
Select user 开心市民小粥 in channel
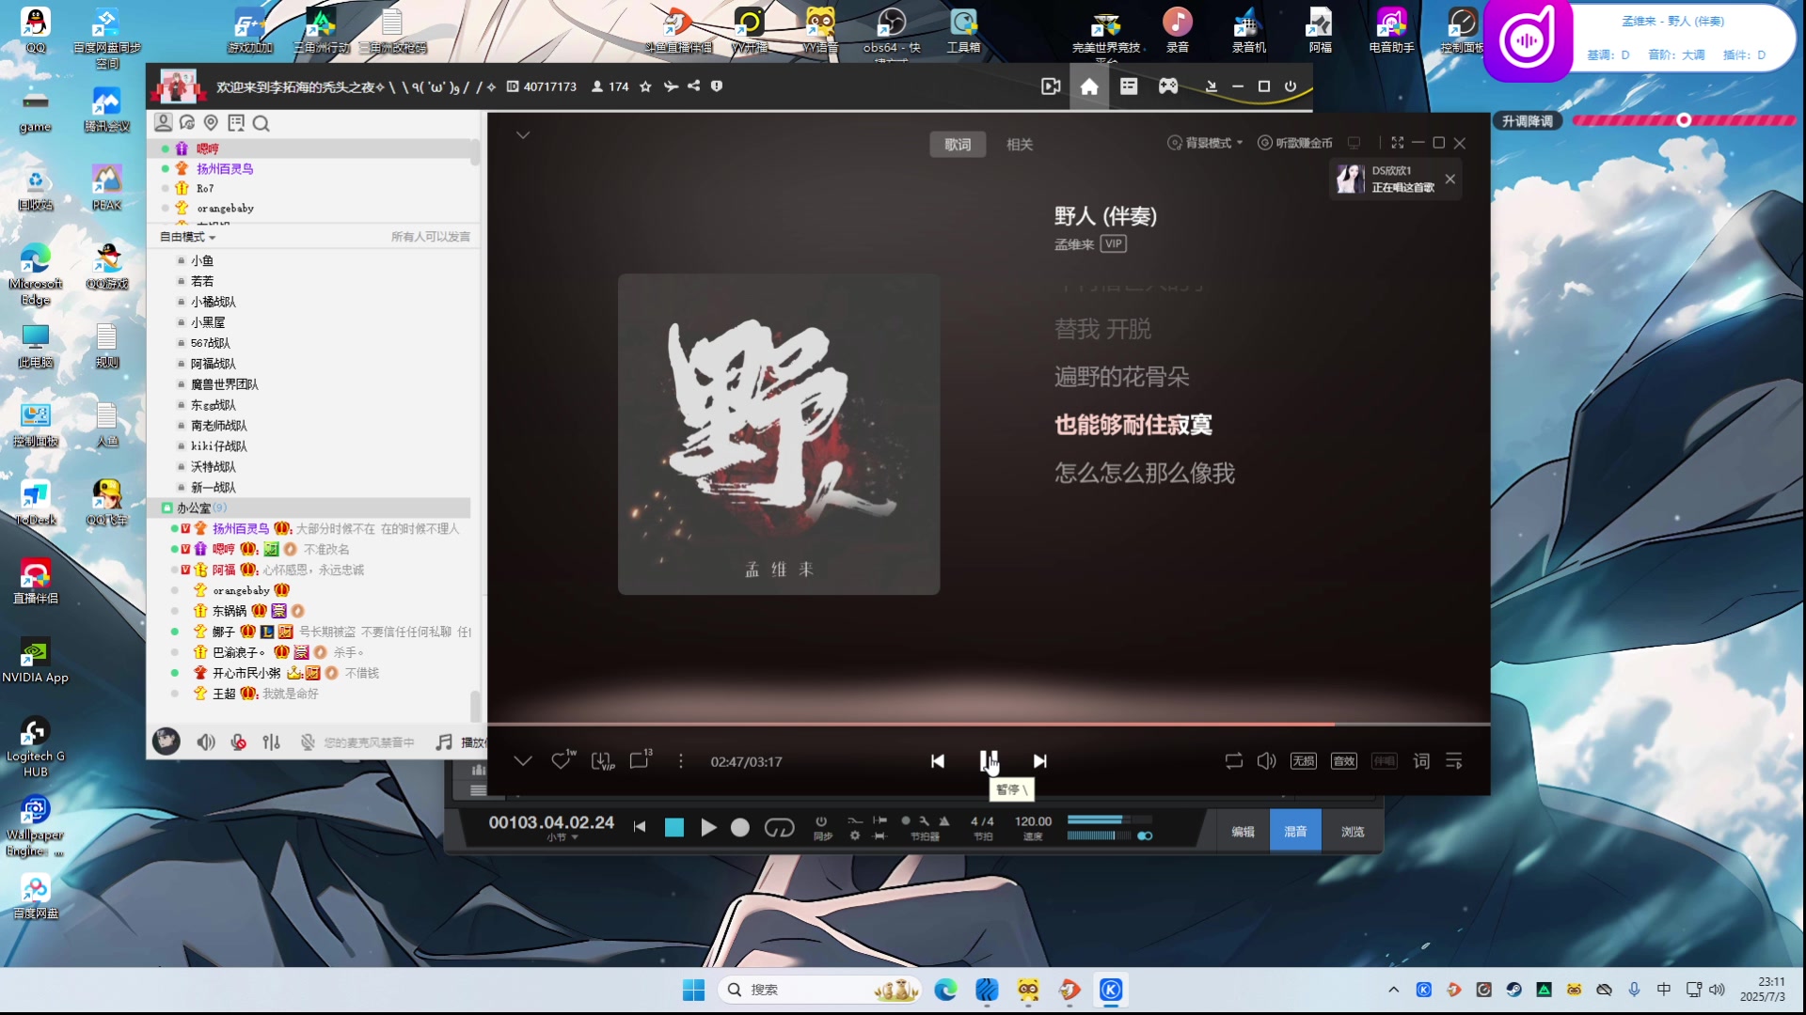point(246,673)
